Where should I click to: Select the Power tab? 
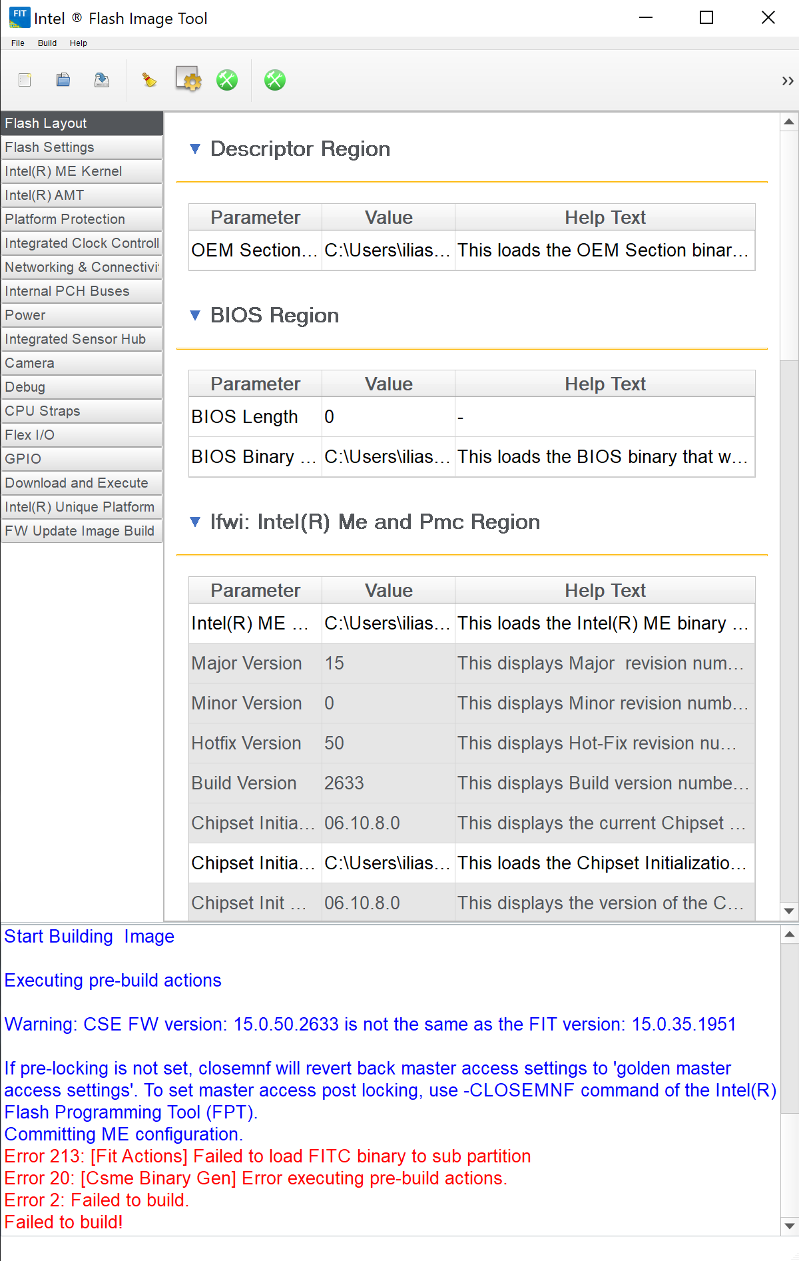tap(82, 315)
